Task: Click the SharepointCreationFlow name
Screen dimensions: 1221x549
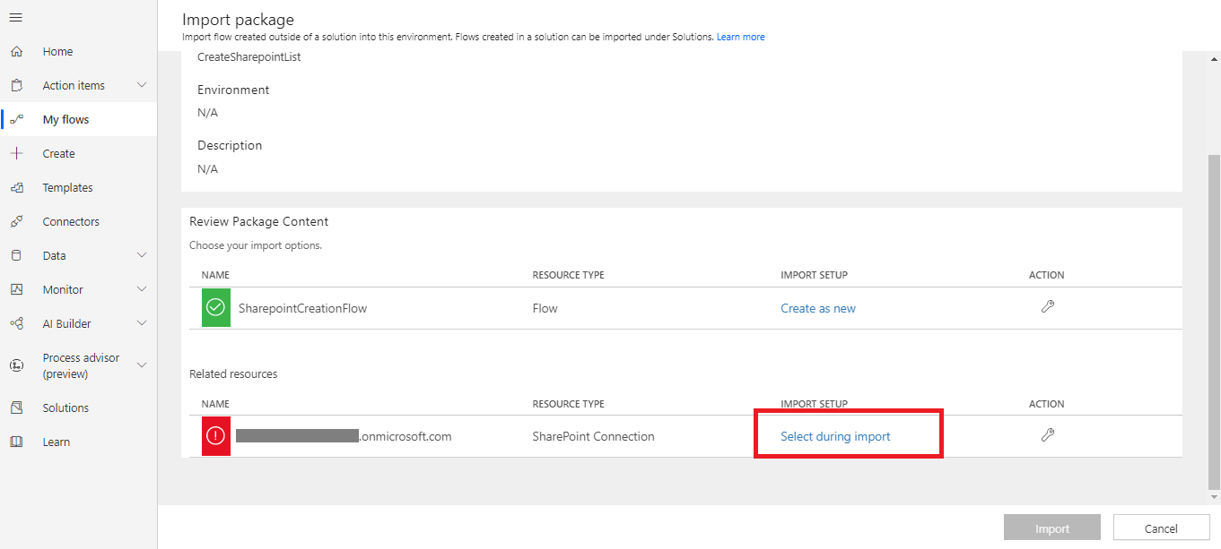Action: tap(302, 308)
